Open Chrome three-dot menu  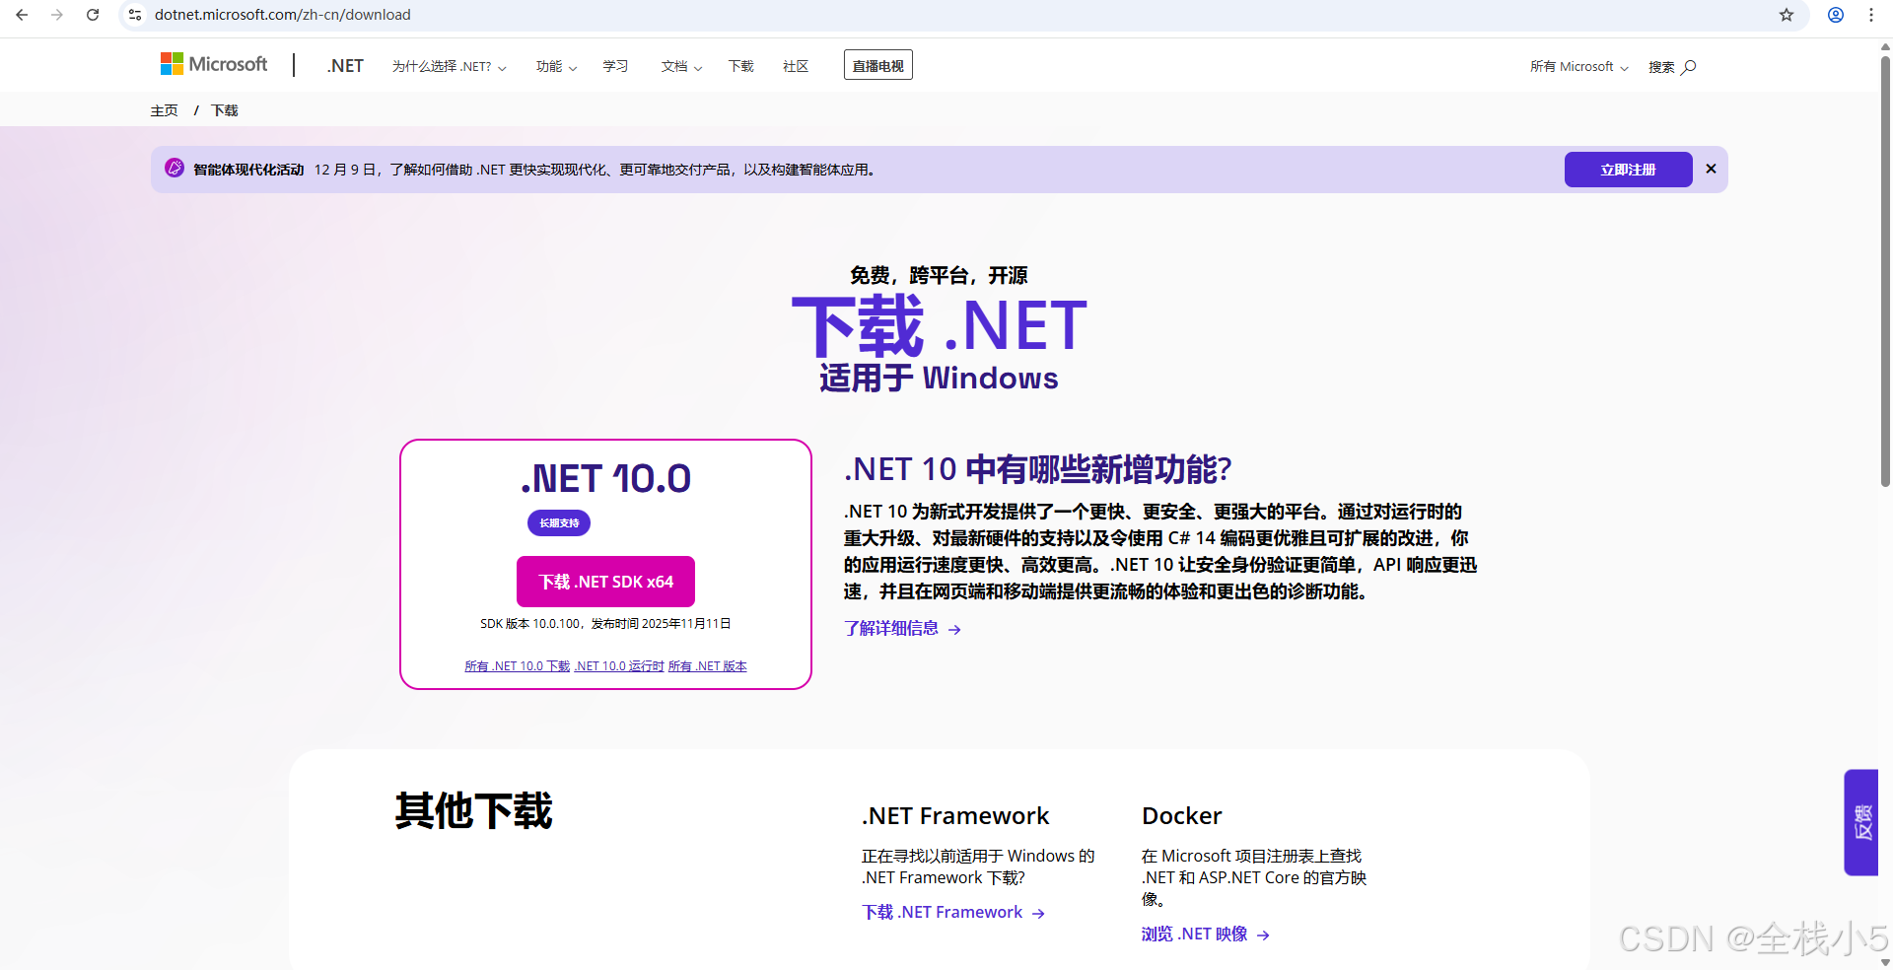point(1871,15)
